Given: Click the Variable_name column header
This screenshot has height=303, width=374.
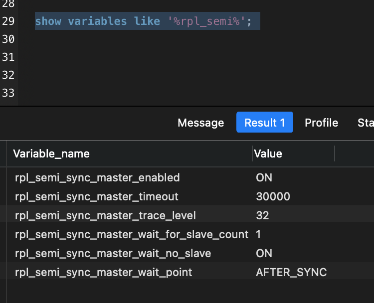Looking at the screenshot, I should [51, 153].
